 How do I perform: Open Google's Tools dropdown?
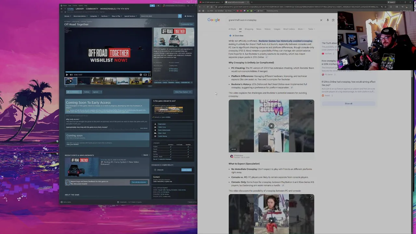coord(311,29)
